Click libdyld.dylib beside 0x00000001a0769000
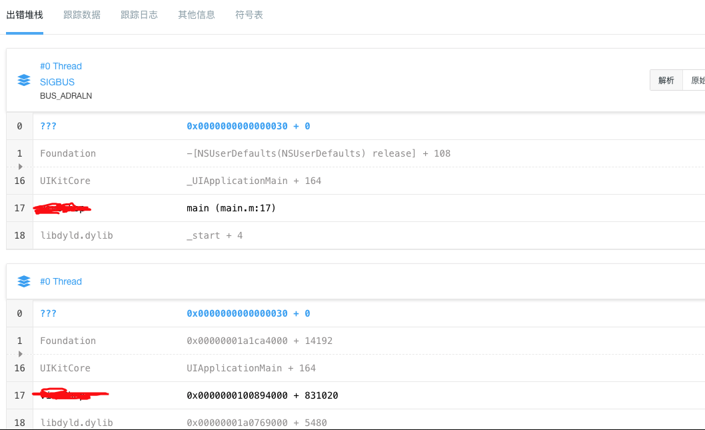The width and height of the screenshot is (705, 430). point(77,423)
